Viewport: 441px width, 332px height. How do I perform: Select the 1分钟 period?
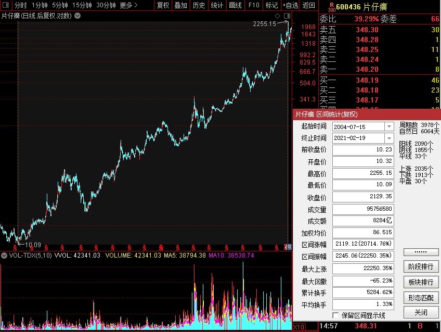click(40, 5)
